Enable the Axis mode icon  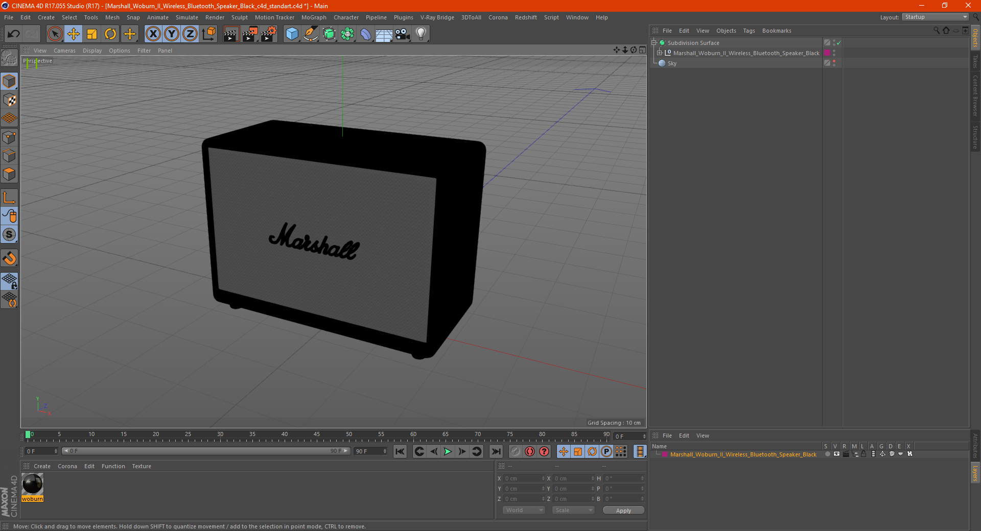[9, 198]
